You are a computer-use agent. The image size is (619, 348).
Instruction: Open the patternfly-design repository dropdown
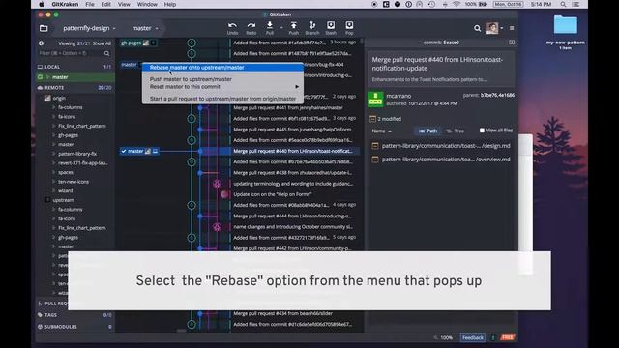89,28
